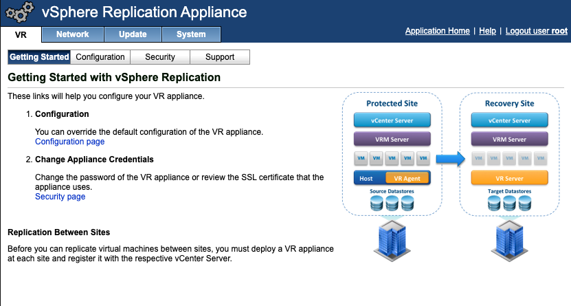Click the Change Appliance Credentials heading
This screenshot has height=306, width=571.
pyautogui.click(x=94, y=160)
